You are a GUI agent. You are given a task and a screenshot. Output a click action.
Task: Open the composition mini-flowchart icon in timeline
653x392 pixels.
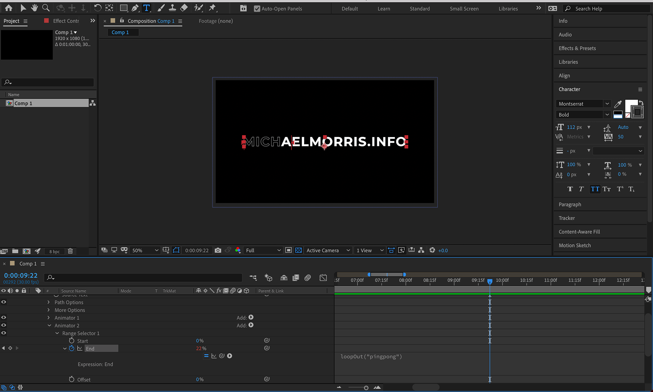[x=253, y=278]
